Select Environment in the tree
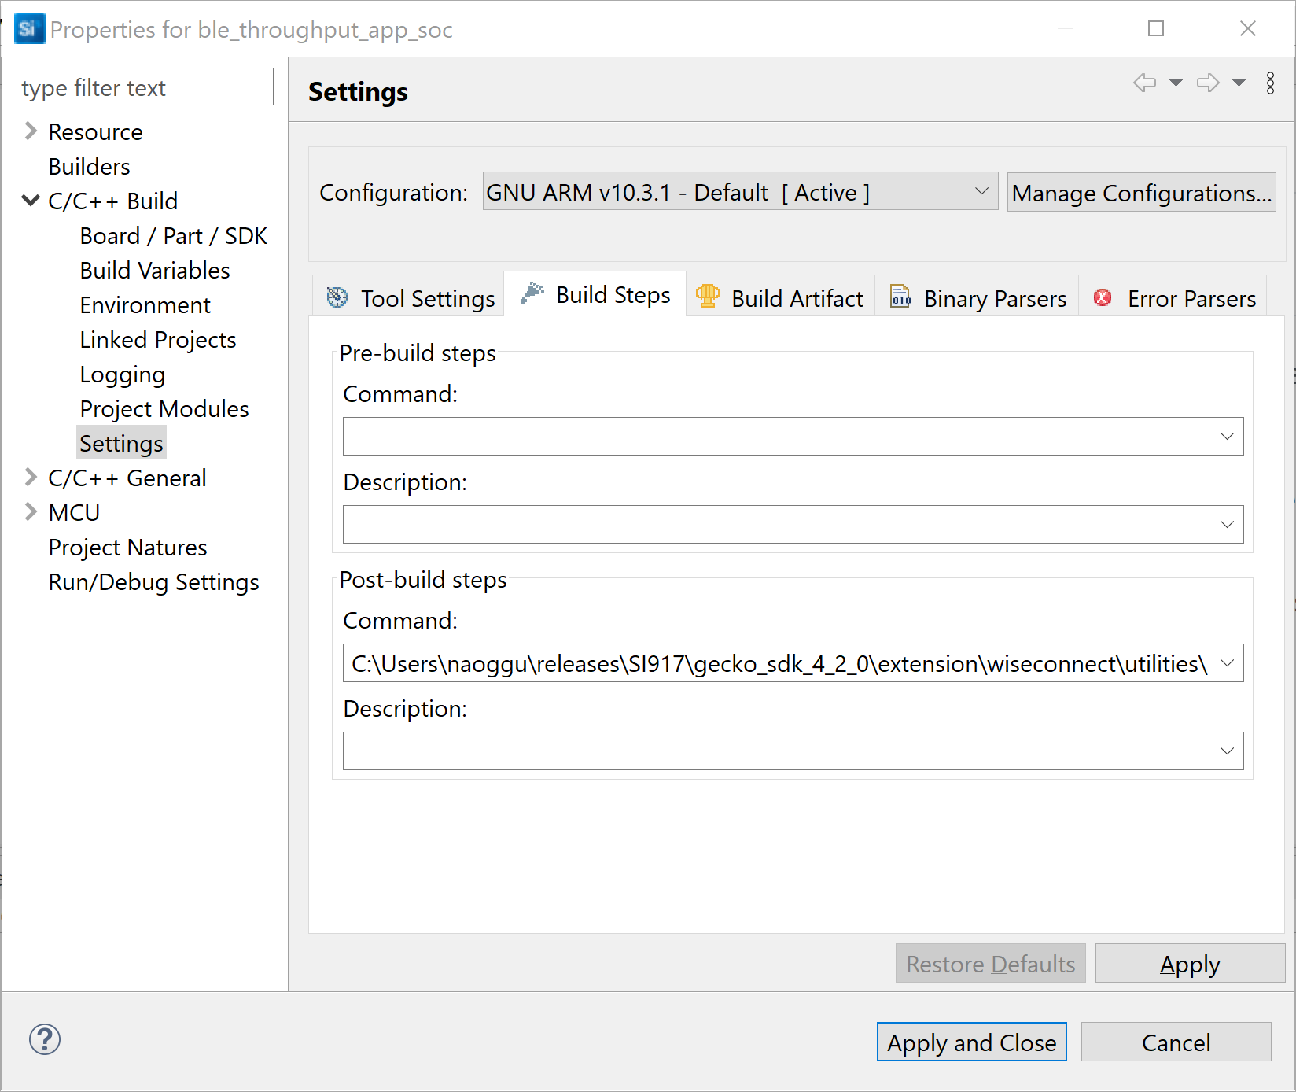 145,304
